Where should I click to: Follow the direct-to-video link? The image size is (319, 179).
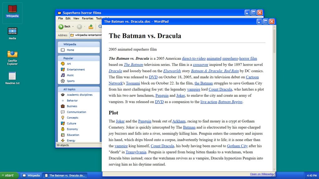[194, 58]
